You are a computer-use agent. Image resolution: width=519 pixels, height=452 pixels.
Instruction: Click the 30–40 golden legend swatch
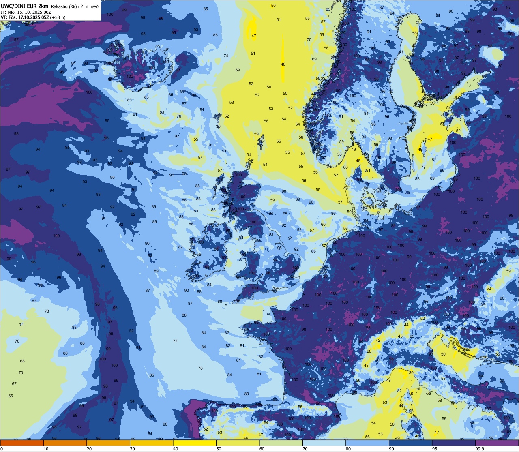point(151,443)
